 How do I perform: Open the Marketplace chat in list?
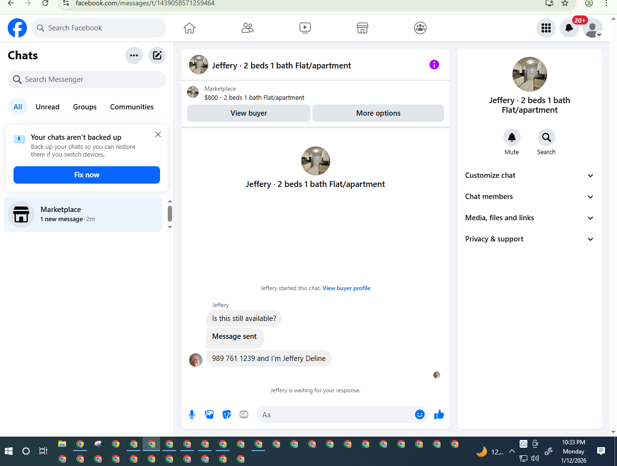click(83, 214)
